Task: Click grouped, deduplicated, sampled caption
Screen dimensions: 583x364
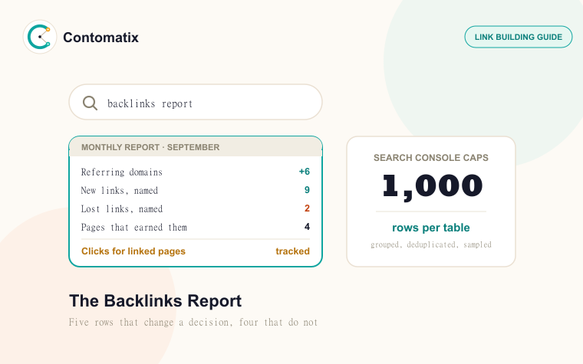Action: pyautogui.click(x=431, y=244)
